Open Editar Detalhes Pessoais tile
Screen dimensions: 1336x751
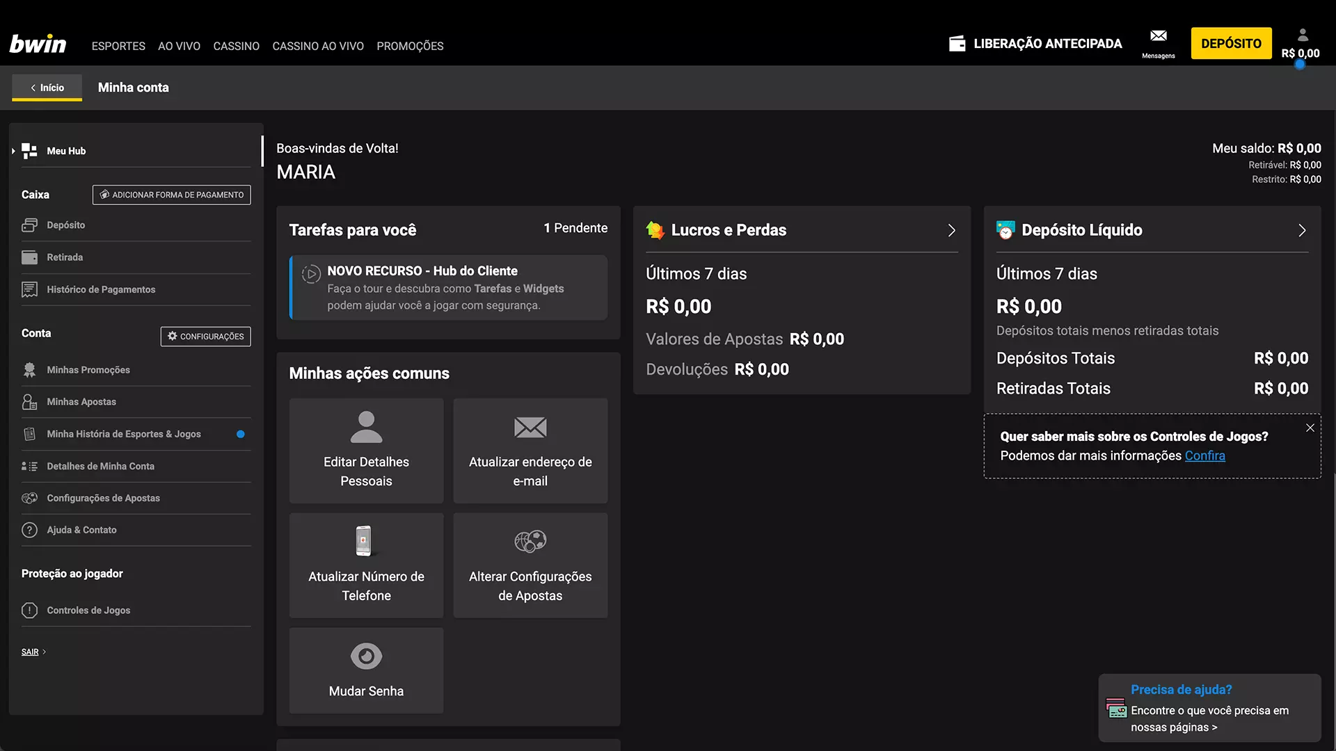pos(366,451)
